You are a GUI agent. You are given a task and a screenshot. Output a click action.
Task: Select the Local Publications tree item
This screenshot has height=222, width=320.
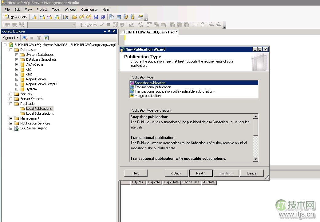tap(39, 109)
